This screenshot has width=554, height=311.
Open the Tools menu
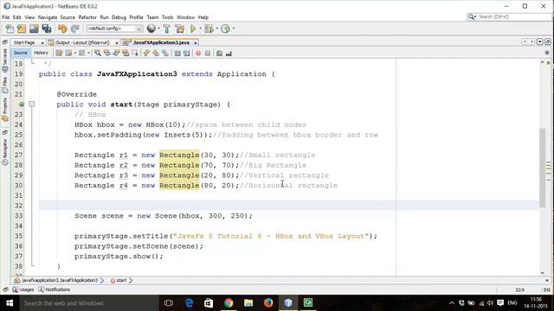coord(167,17)
